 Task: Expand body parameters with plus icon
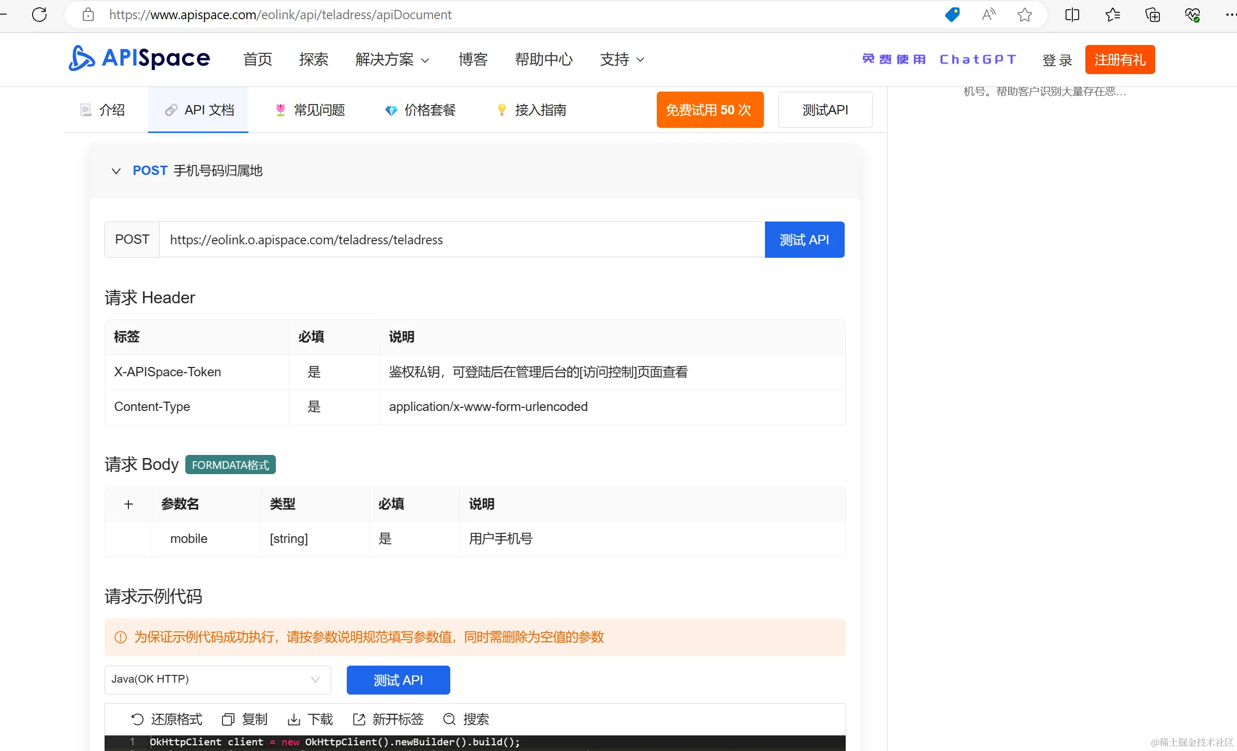[x=128, y=504]
